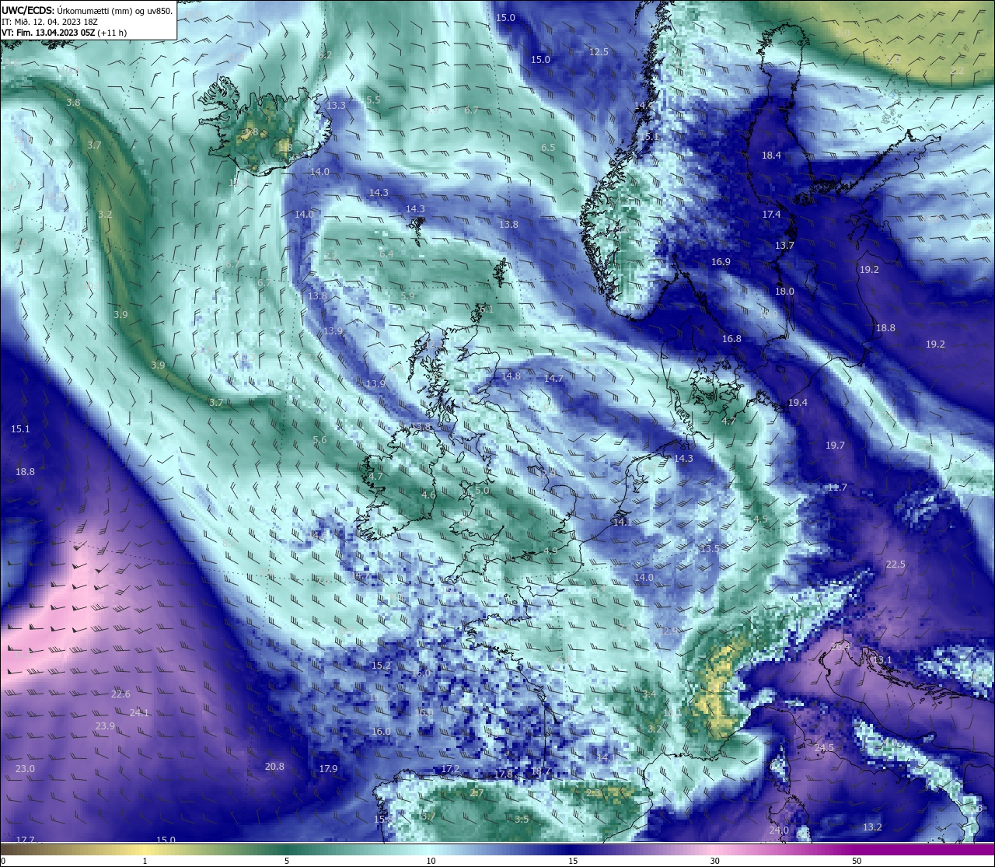Click the '4.6' value over Ireland

pyautogui.click(x=428, y=495)
